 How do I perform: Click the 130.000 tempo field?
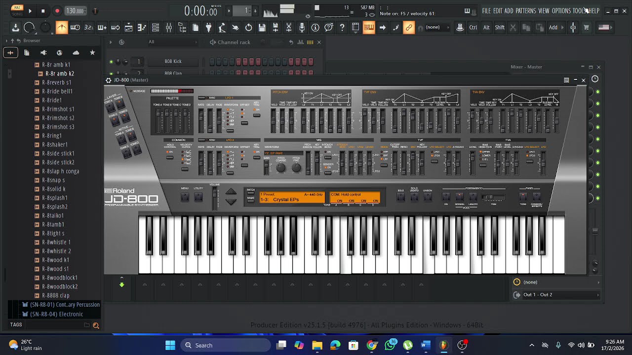(x=75, y=11)
